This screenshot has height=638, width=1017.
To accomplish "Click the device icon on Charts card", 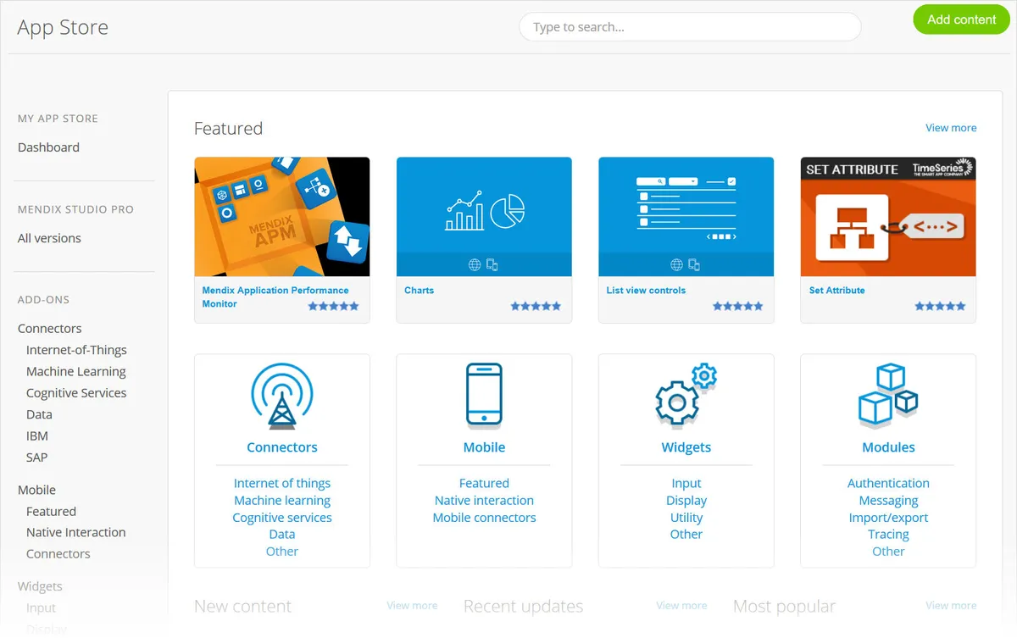I will pos(492,265).
